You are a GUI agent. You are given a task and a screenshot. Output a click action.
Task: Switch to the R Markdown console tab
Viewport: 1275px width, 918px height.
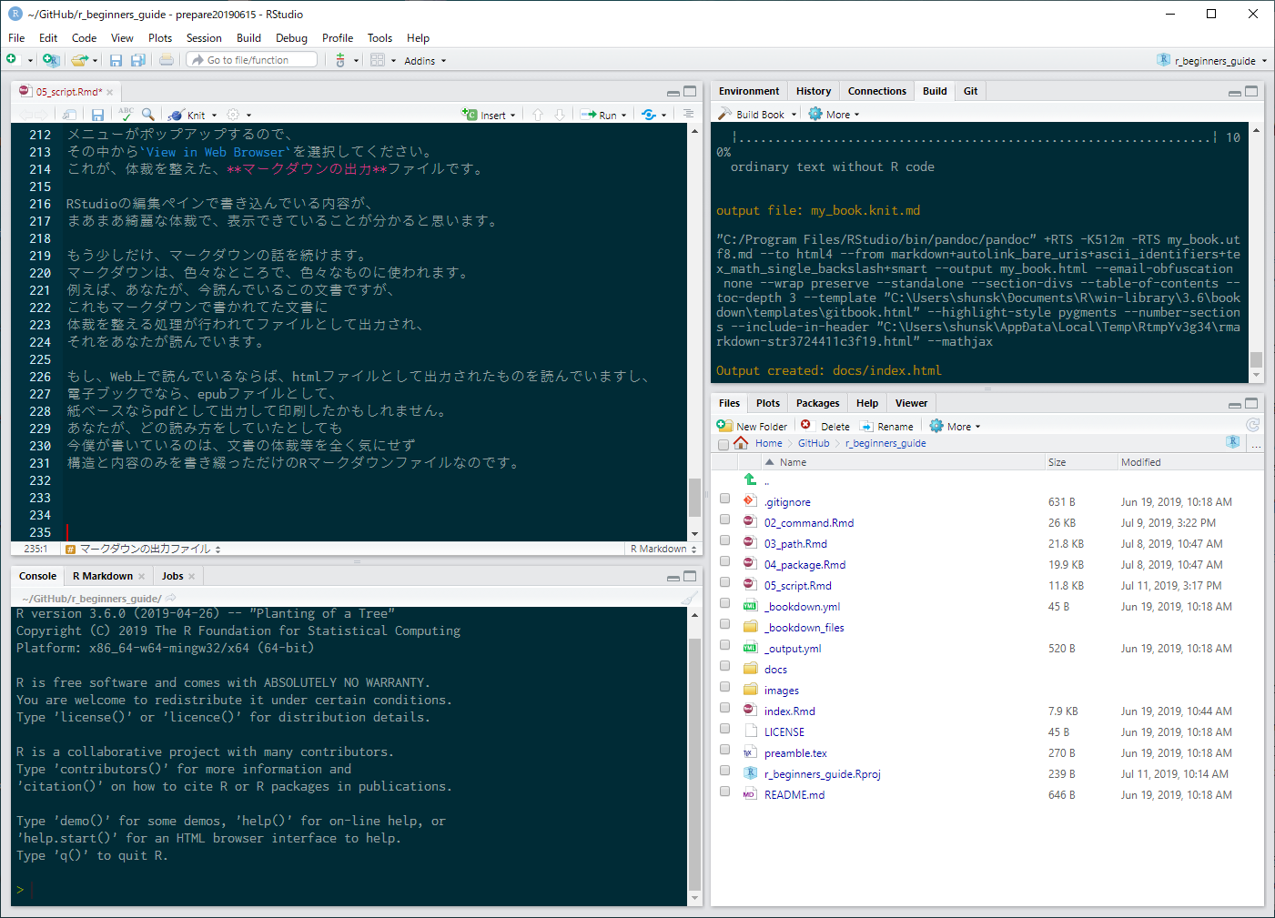coord(103,576)
